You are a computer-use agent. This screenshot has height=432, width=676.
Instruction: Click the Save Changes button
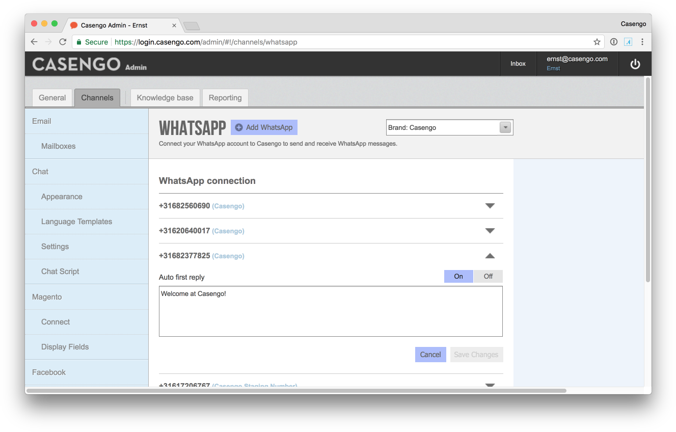tap(476, 355)
